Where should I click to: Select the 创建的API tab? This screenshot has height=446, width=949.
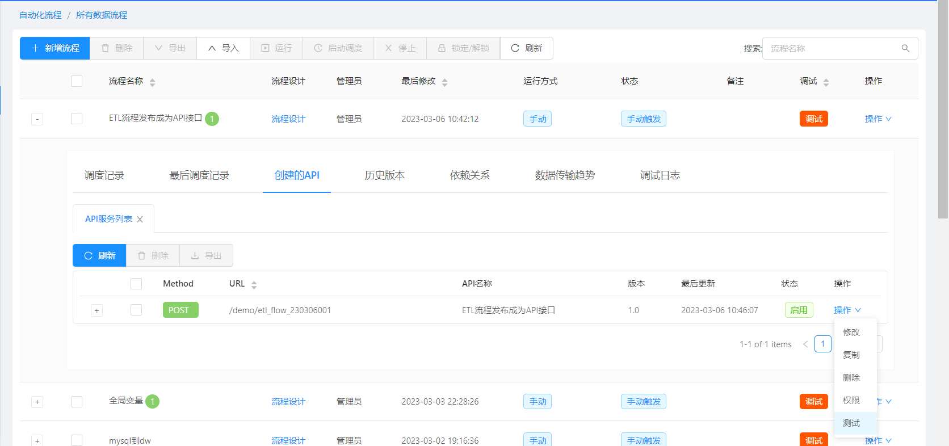(x=297, y=175)
